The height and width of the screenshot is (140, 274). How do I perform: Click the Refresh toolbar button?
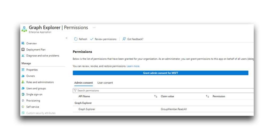(81, 39)
